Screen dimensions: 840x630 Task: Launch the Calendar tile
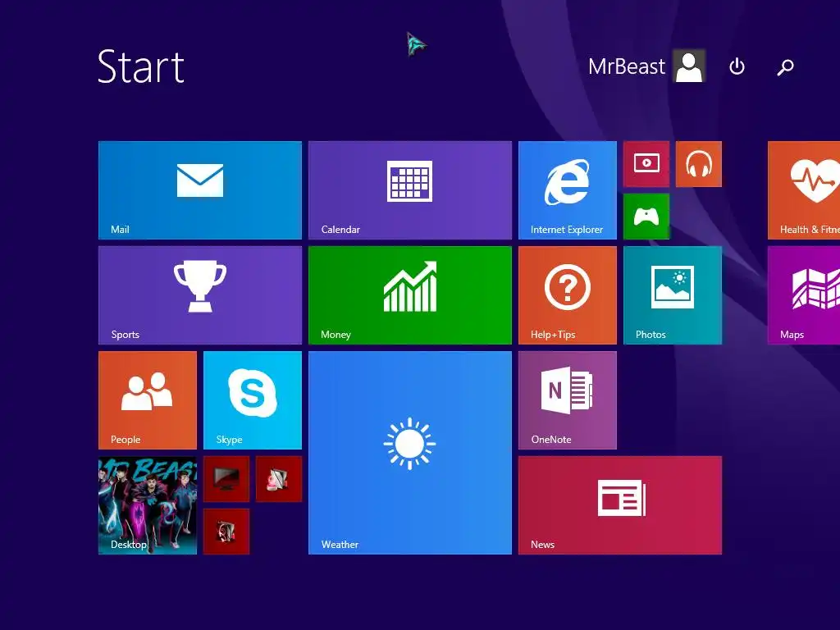tap(410, 190)
